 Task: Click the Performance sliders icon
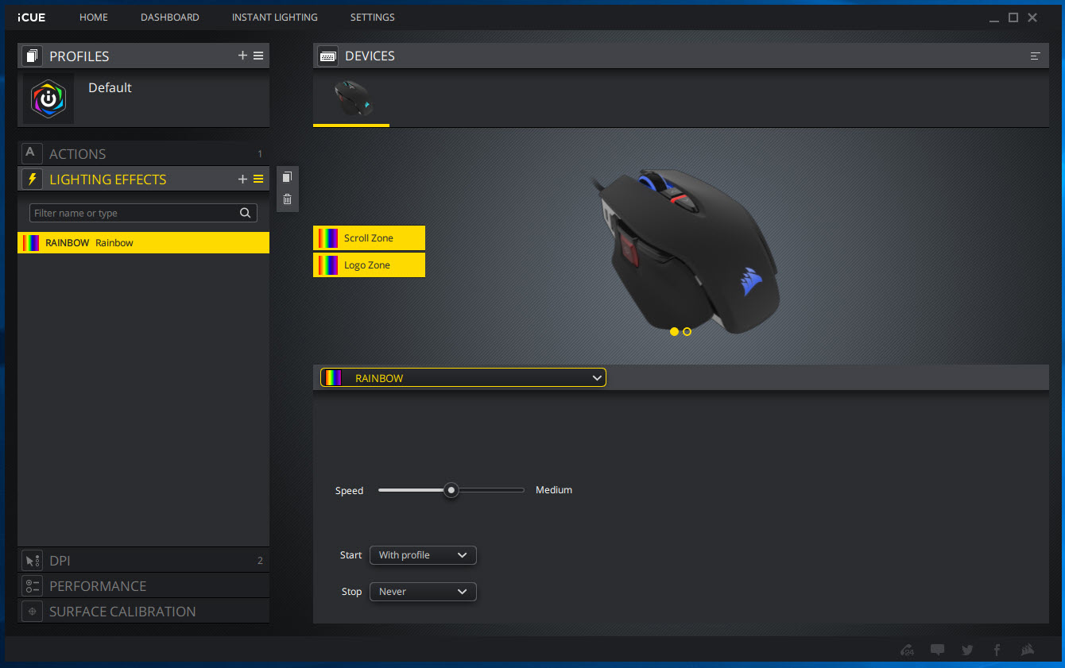32,585
